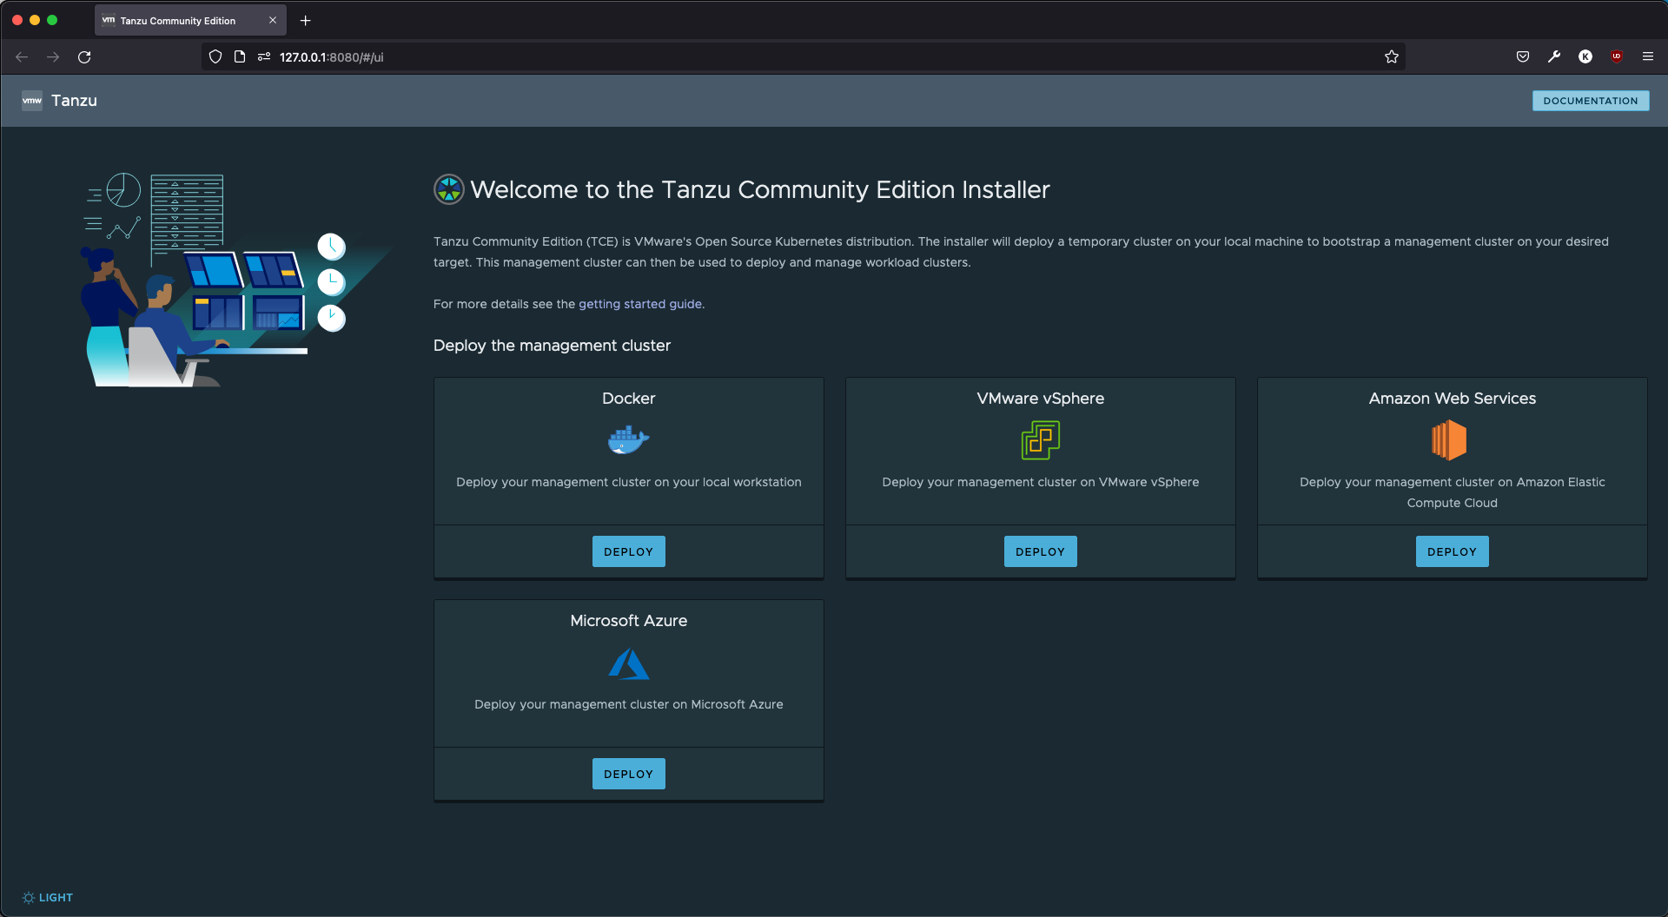
Task: Click 'Deploy your management cluster on your local workstation'
Action: coord(629,482)
